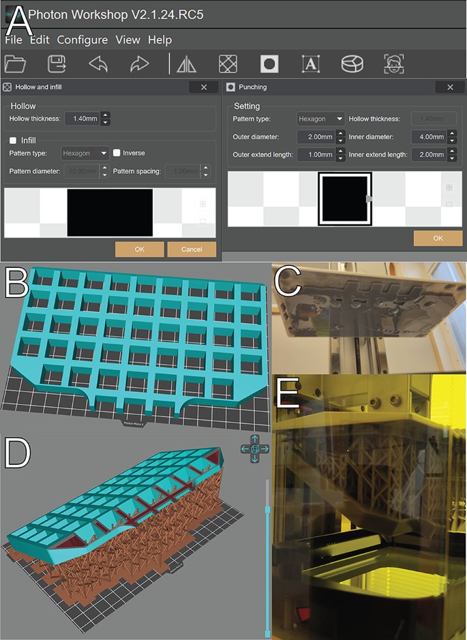This screenshot has width=467, height=640.
Task: Decrease Outer diameter with down arrow
Action: coord(340,140)
